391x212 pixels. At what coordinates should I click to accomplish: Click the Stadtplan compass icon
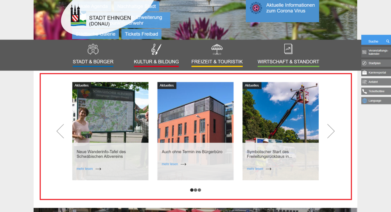tap(364, 63)
